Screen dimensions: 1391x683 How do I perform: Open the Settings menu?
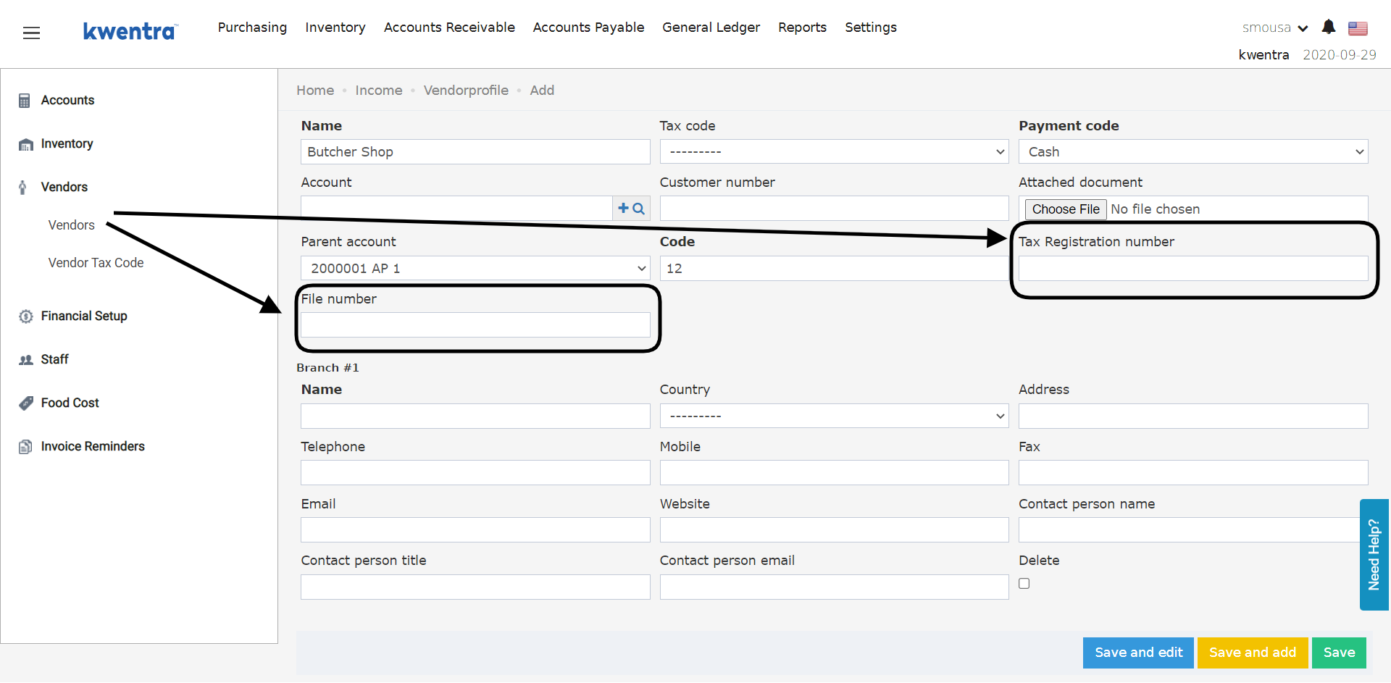[870, 28]
